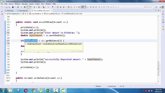Click the Smart Insert status bar entry
The height and width of the screenshot is (93, 165).
pos(112,86)
